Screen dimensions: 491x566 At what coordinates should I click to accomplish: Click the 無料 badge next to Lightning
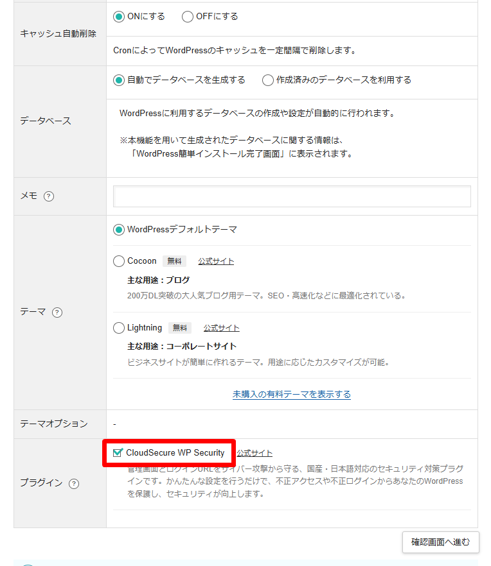pos(180,328)
